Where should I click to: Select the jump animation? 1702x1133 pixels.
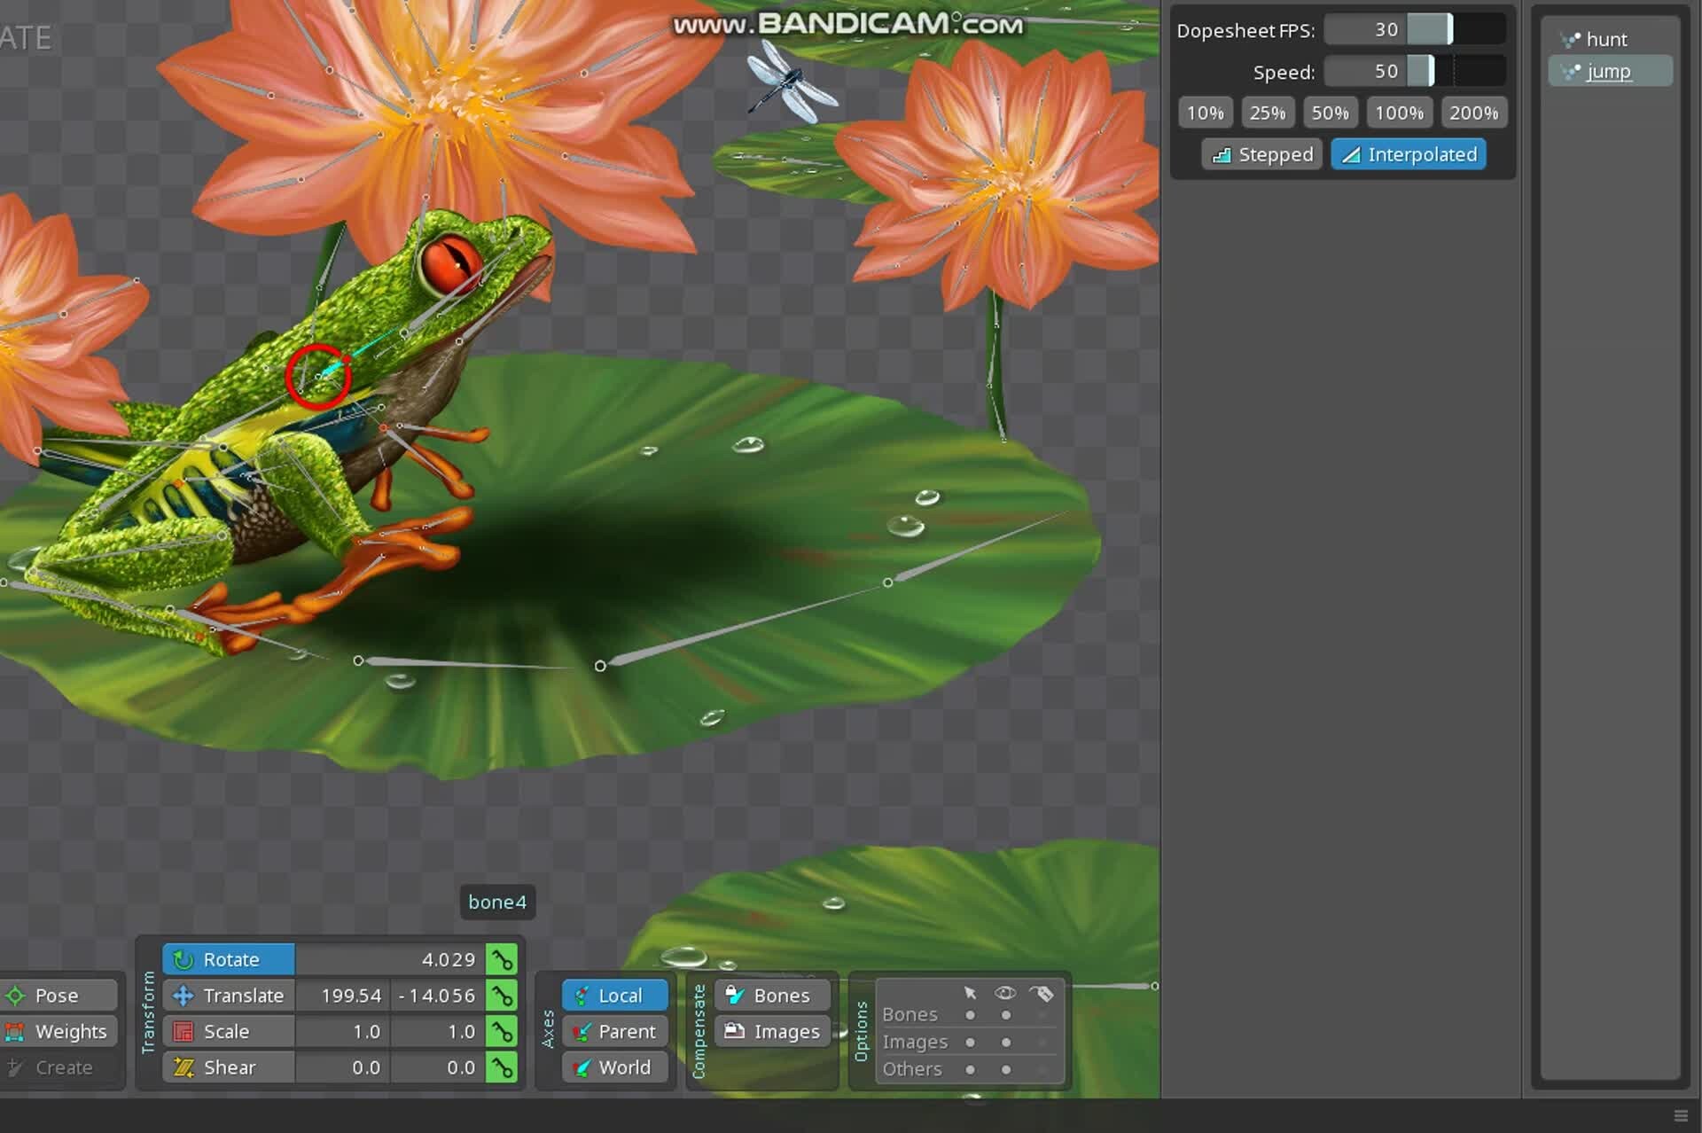click(1608, 71)
